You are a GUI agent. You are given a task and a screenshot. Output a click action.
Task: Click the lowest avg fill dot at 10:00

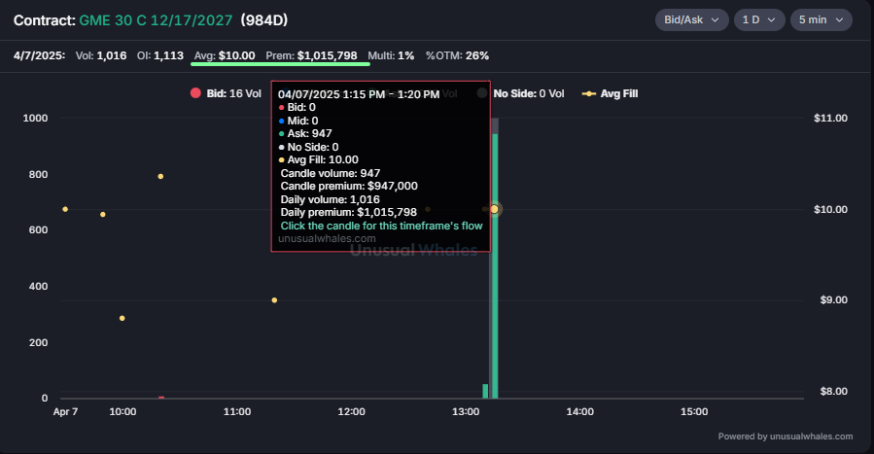(122, 319)
